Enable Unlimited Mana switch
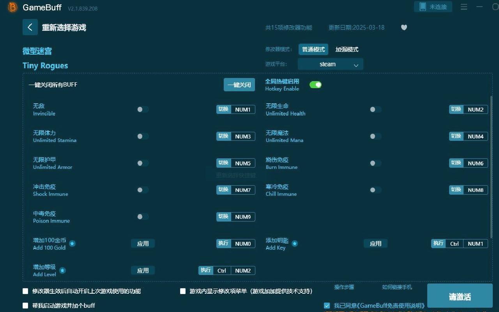Screen dimensions: 499x312 (375, 136)
